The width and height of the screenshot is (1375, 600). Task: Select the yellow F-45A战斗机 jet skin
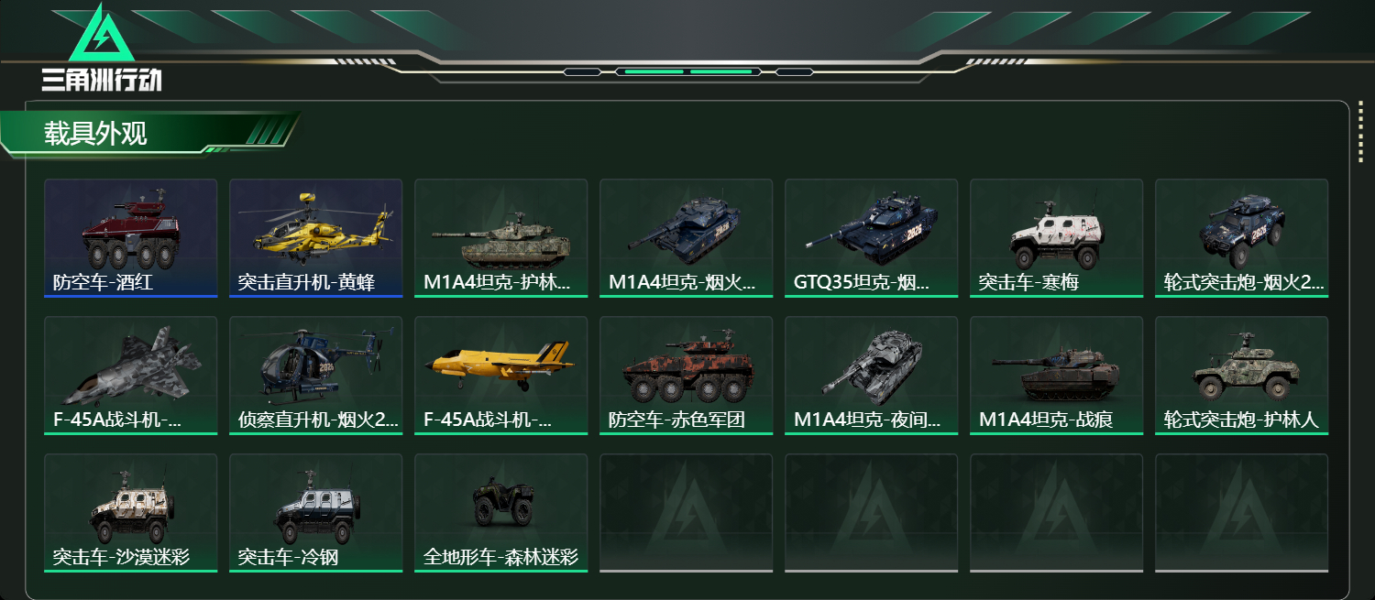click(500, 376)
